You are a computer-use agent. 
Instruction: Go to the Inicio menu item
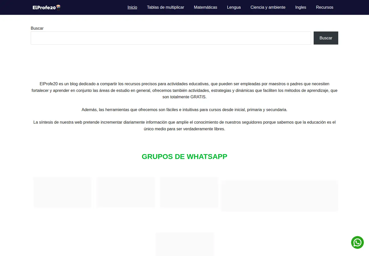coord(132,7)
